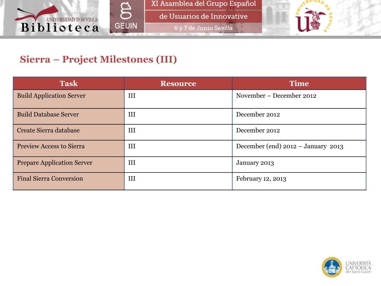This screenshot has height=286, width=381.
Task: Click the 'December (end) 2012 – January 2013' cell
Action: tap(299, 148)
